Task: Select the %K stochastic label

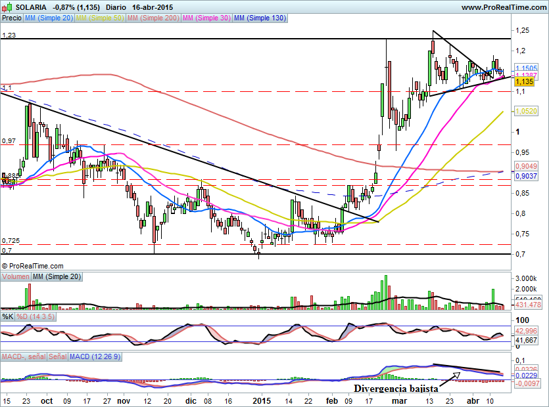Action: tap(8, 316)
